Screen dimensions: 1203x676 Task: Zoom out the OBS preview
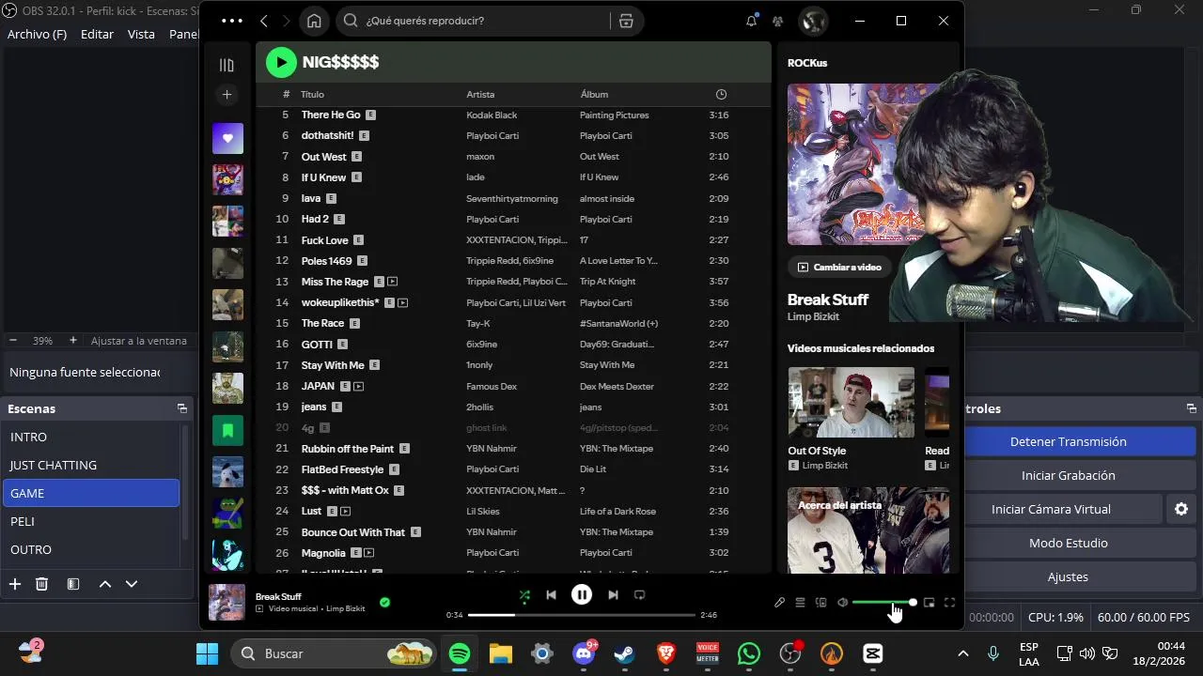pos(13,340)
